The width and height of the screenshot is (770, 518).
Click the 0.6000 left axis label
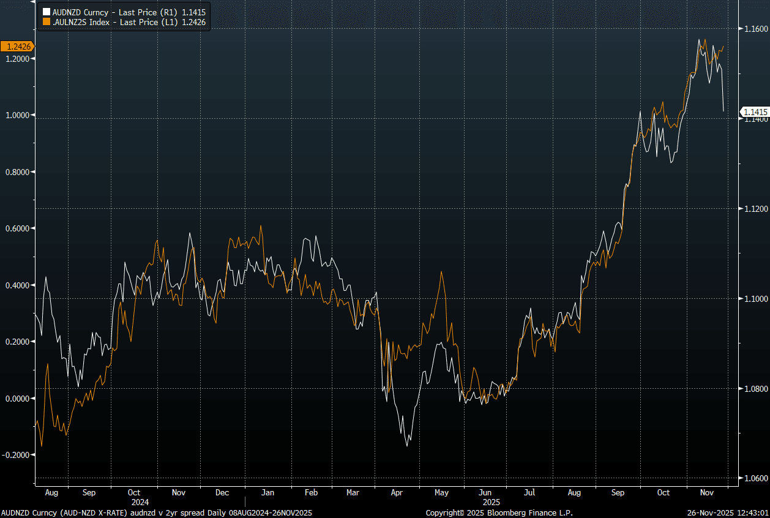18,228
